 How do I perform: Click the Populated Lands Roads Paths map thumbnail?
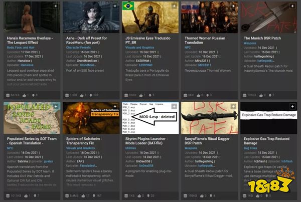click(32, 118)
